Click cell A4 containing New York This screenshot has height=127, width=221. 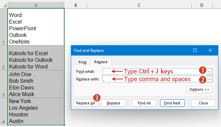pyautogui.click(x=36, y=111)
